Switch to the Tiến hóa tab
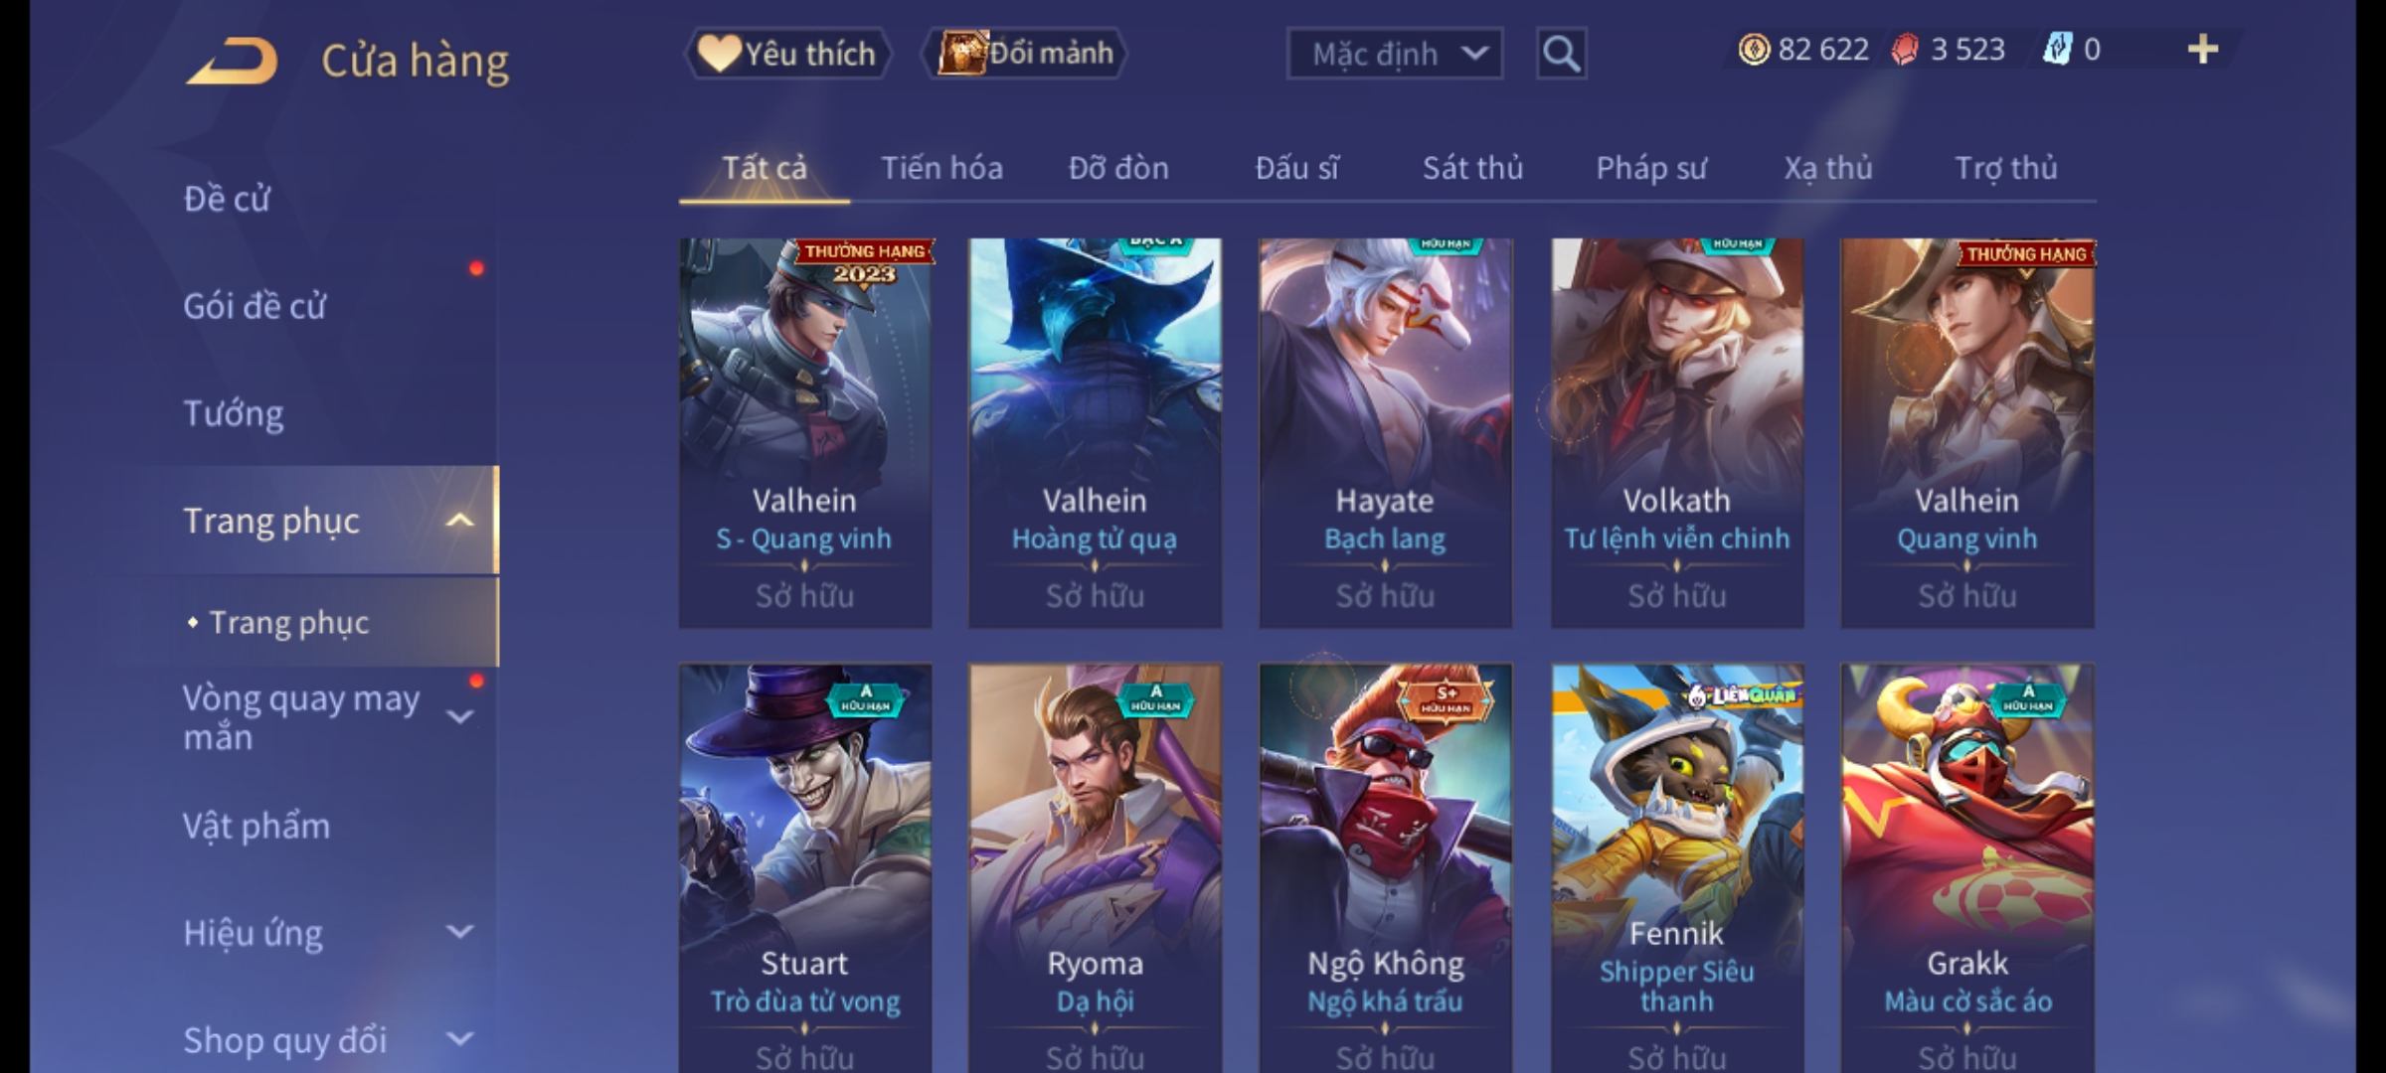 click(941, 168)
